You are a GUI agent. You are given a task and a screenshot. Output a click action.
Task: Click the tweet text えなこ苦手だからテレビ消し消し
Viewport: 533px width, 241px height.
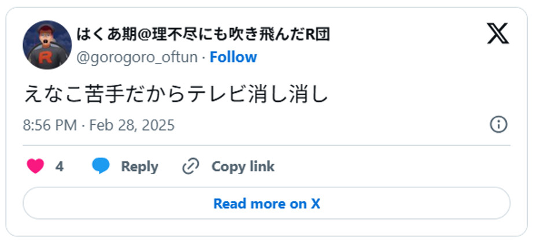(176, 93)
